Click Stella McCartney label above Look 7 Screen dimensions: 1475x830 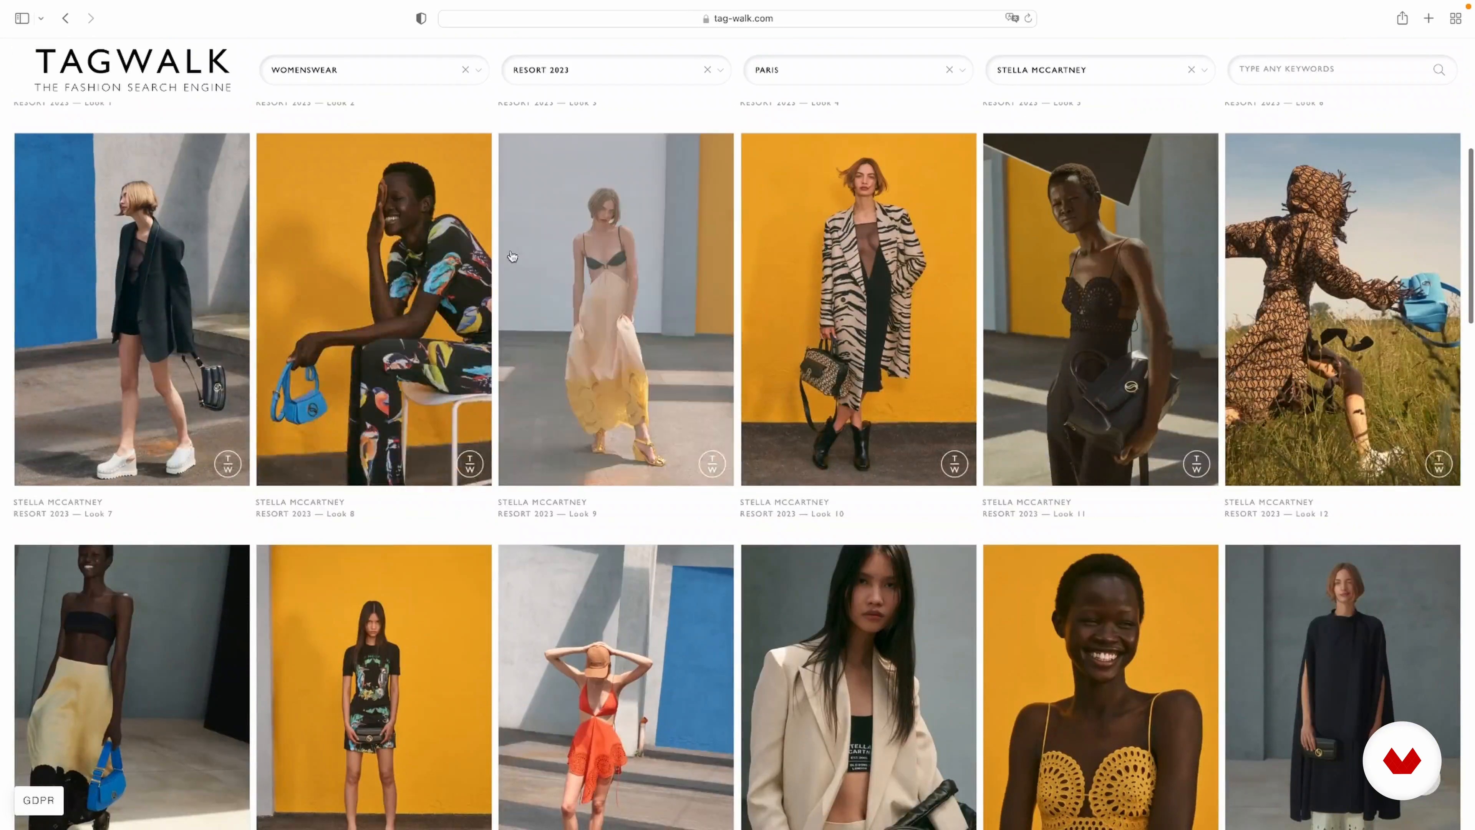58,502
